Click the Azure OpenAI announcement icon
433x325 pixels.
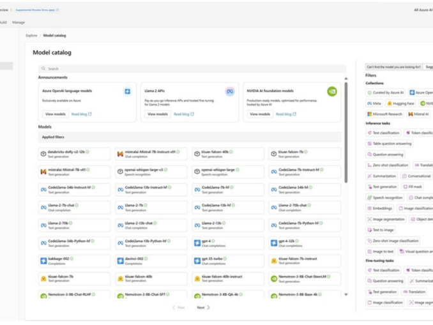128,91
